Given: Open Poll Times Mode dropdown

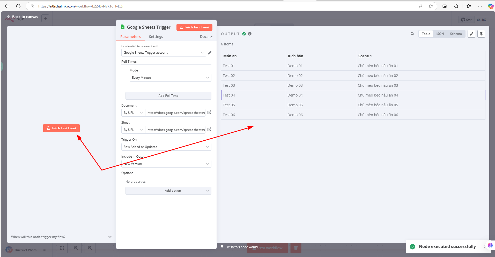Looking at the screenshot, I should [x=170, y=78].
